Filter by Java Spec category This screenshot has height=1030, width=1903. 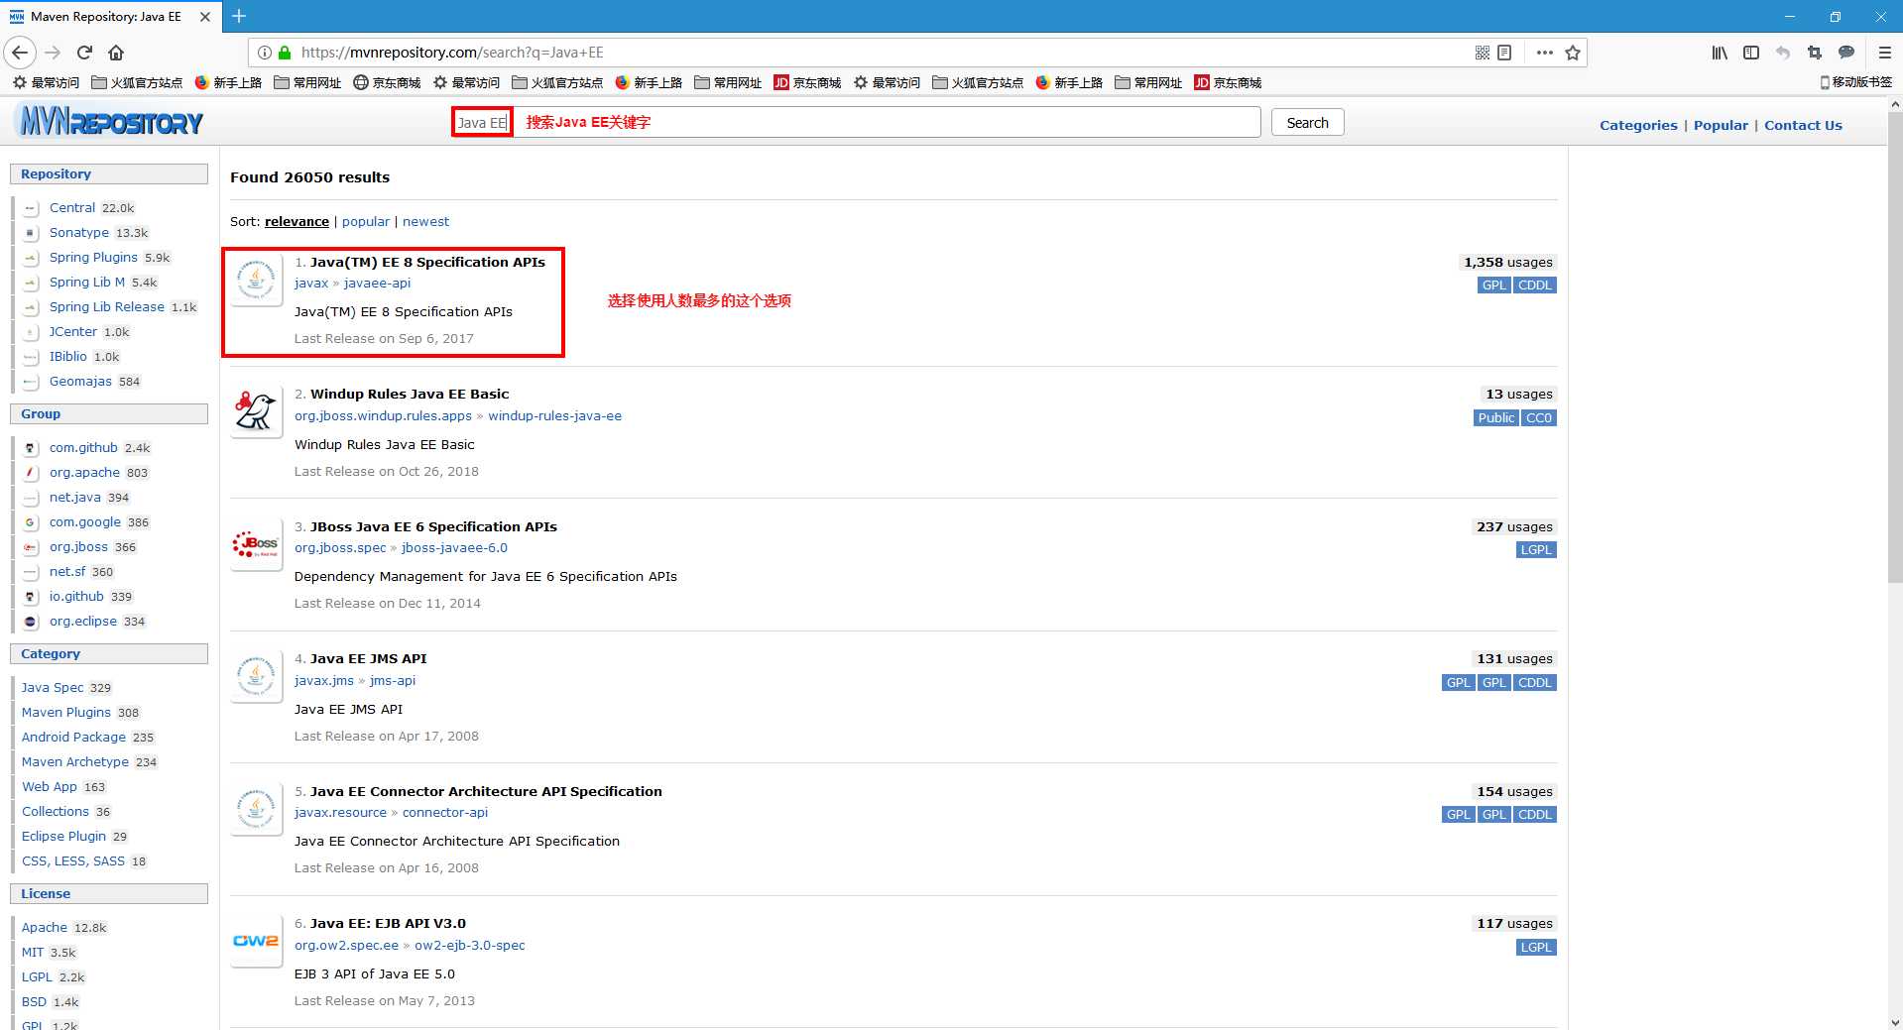pyautogui.click(x=53, y=687)
